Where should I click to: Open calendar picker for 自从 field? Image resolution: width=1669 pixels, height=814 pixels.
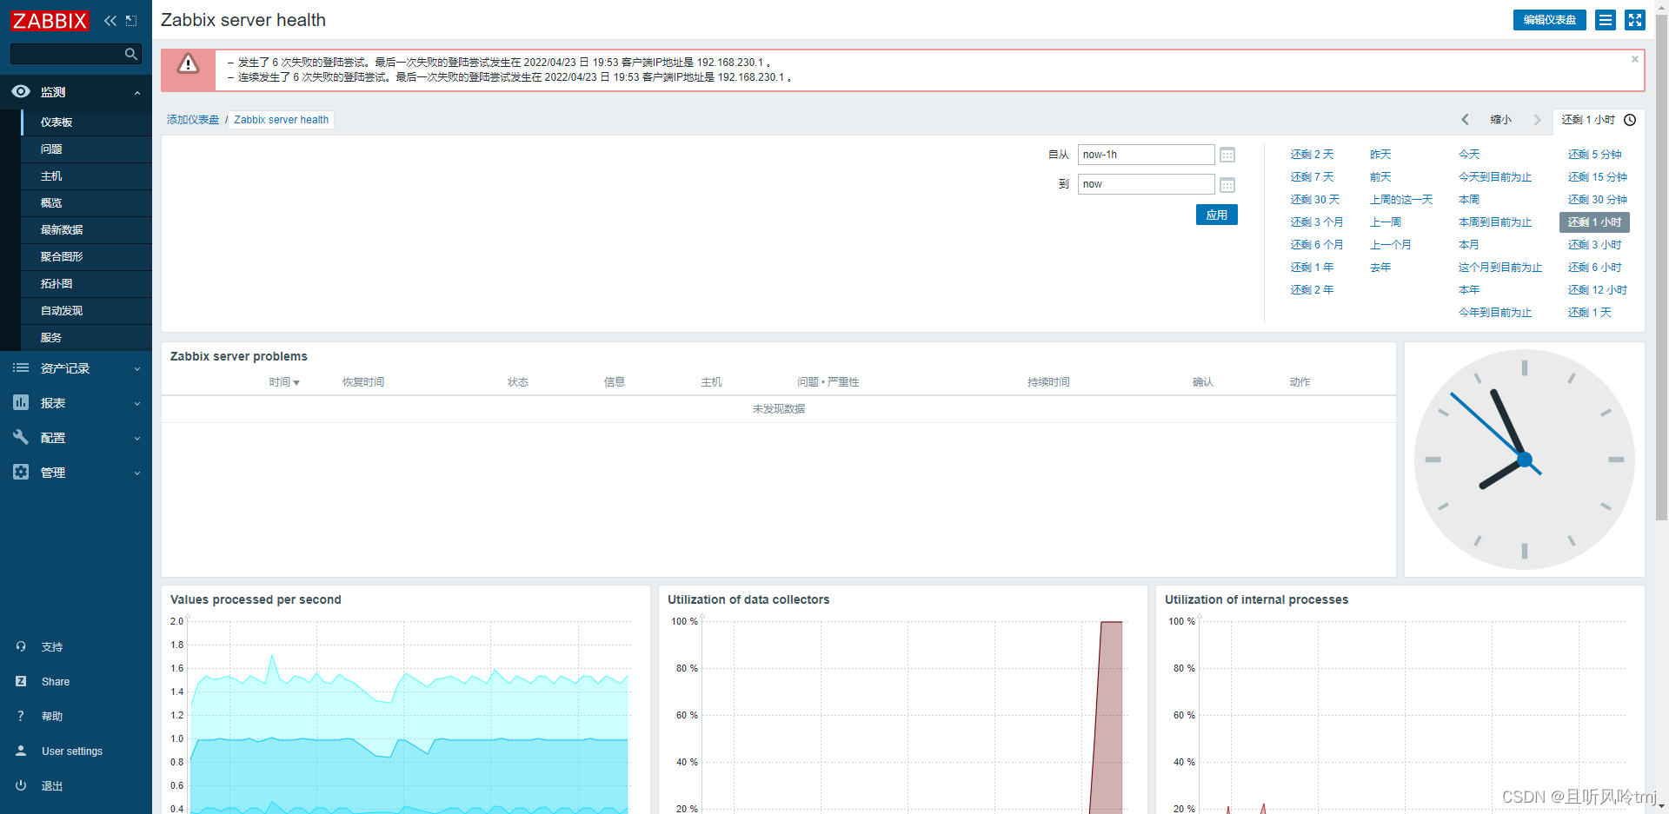tap(1227, 155)
